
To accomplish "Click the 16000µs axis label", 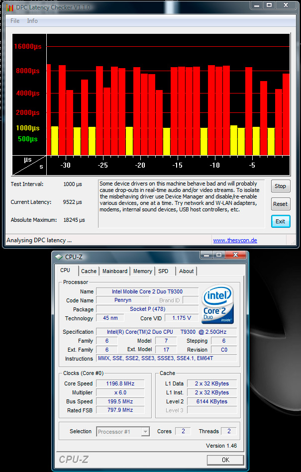I will [x=28, y=46].
